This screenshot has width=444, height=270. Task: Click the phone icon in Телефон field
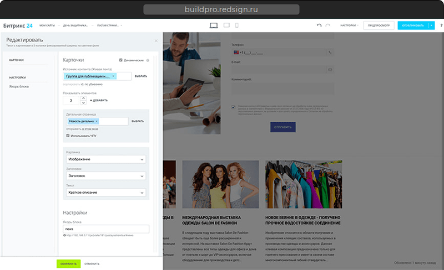pyautogui.click(x=330, y=52)
